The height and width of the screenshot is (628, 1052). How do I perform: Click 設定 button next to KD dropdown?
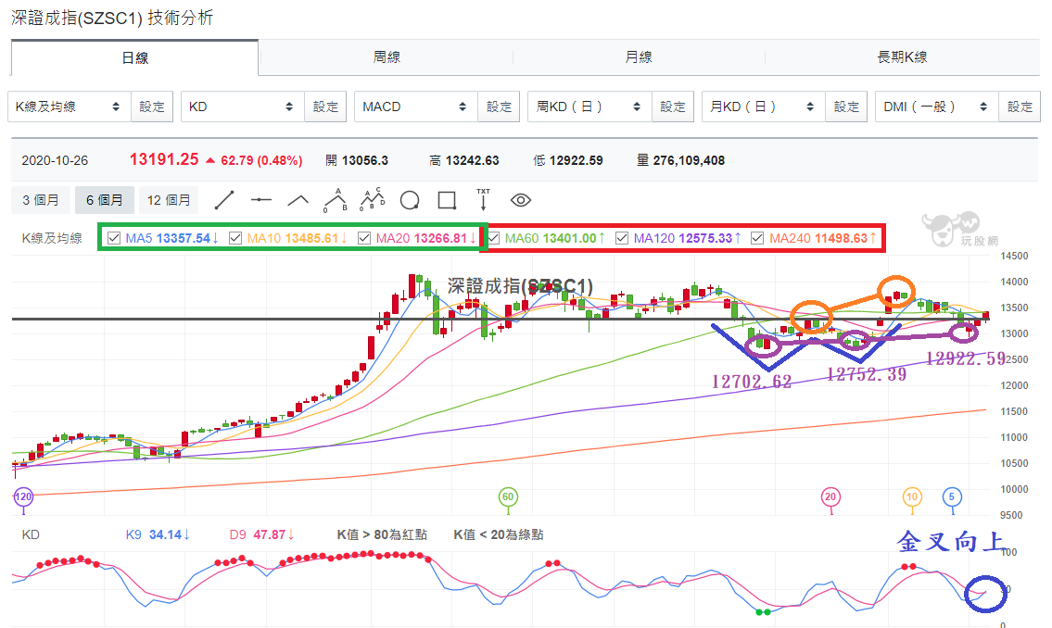325,107
